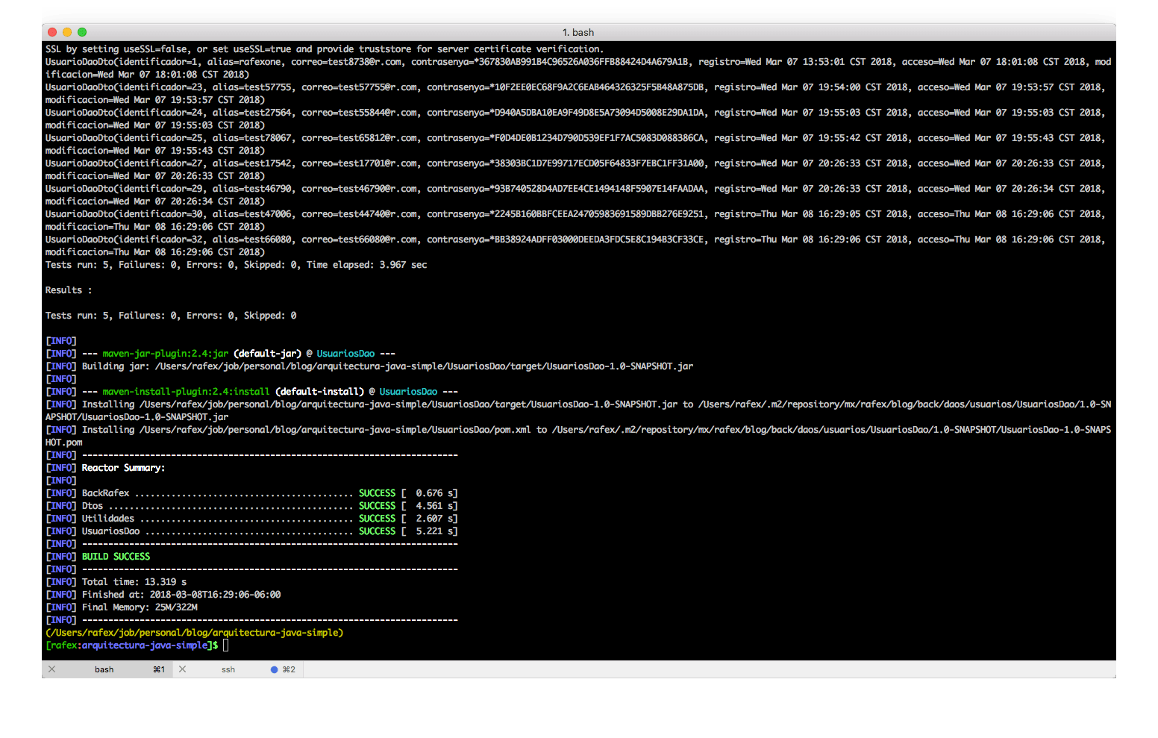The height and width of the screenshot is (738, 1158).
Task: Click the shell prompt [rafex:arquitectura-java-simple]$
Action: point(131,645)
